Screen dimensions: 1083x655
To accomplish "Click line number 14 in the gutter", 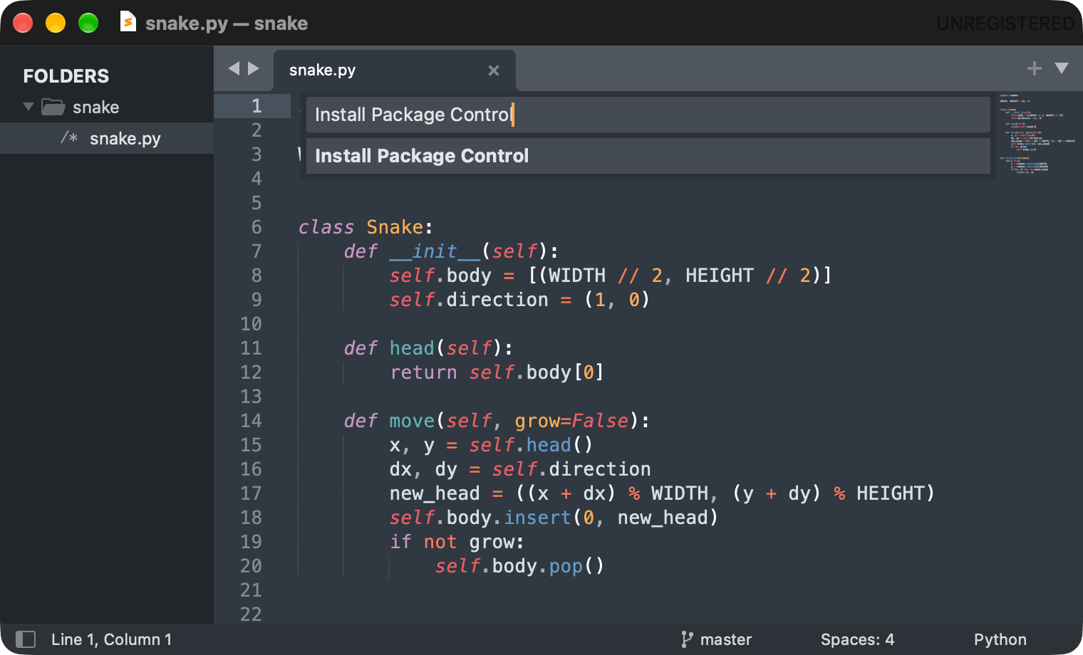I will point(251,421).
